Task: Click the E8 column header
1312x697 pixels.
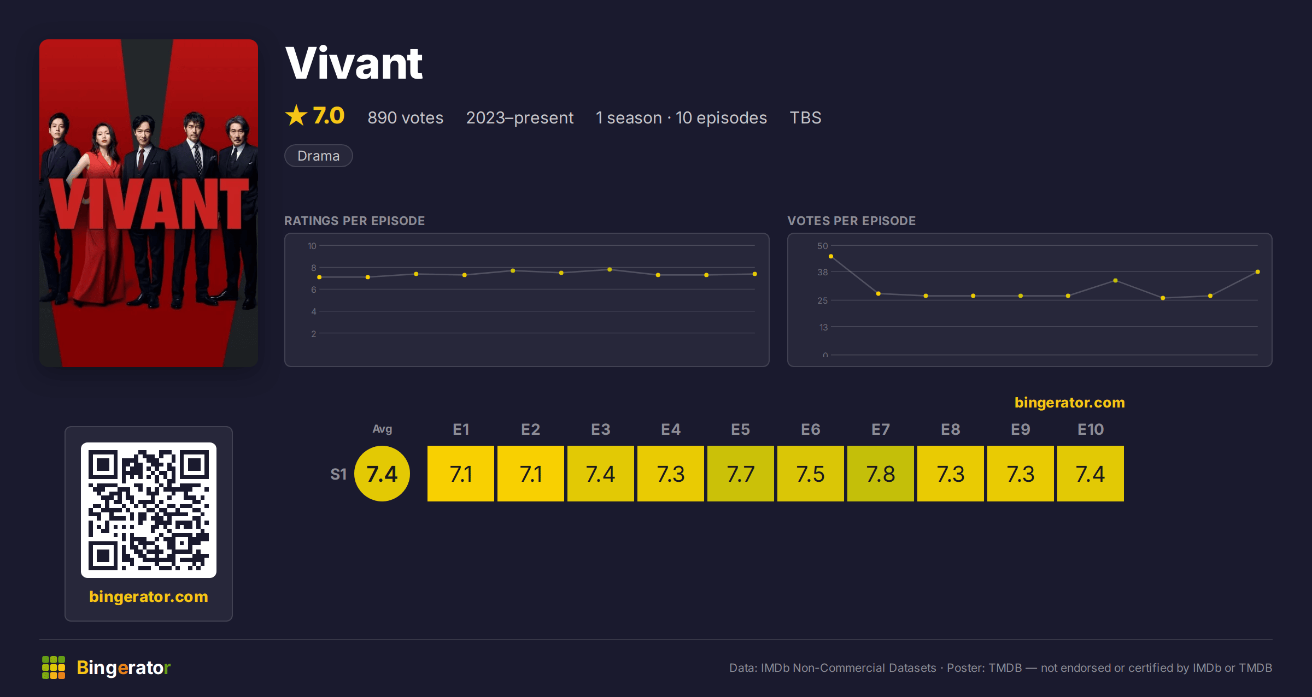Action: point(951,429)
